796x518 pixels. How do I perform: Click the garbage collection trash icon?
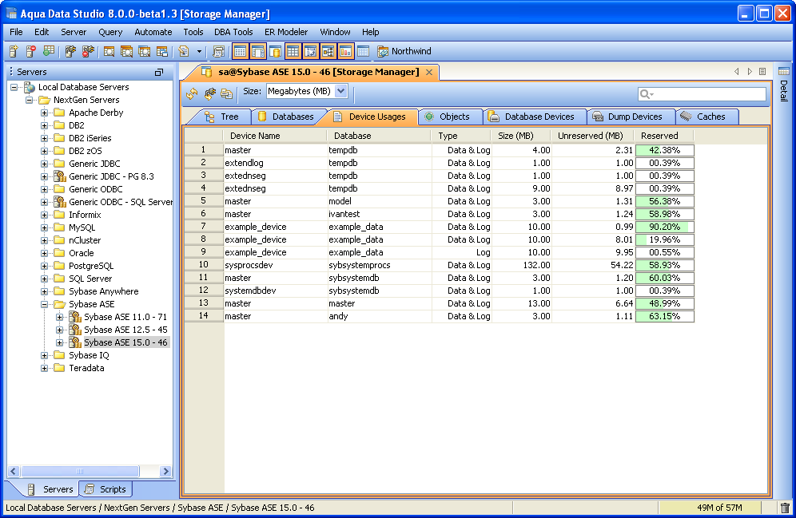(785, 508)
